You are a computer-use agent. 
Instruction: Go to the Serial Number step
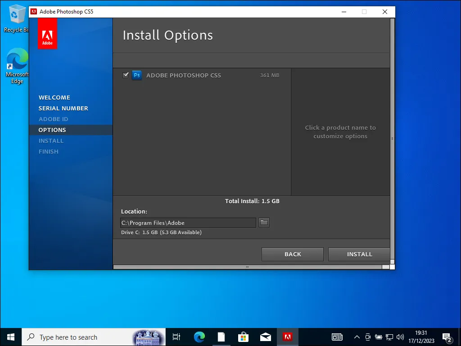63,108
